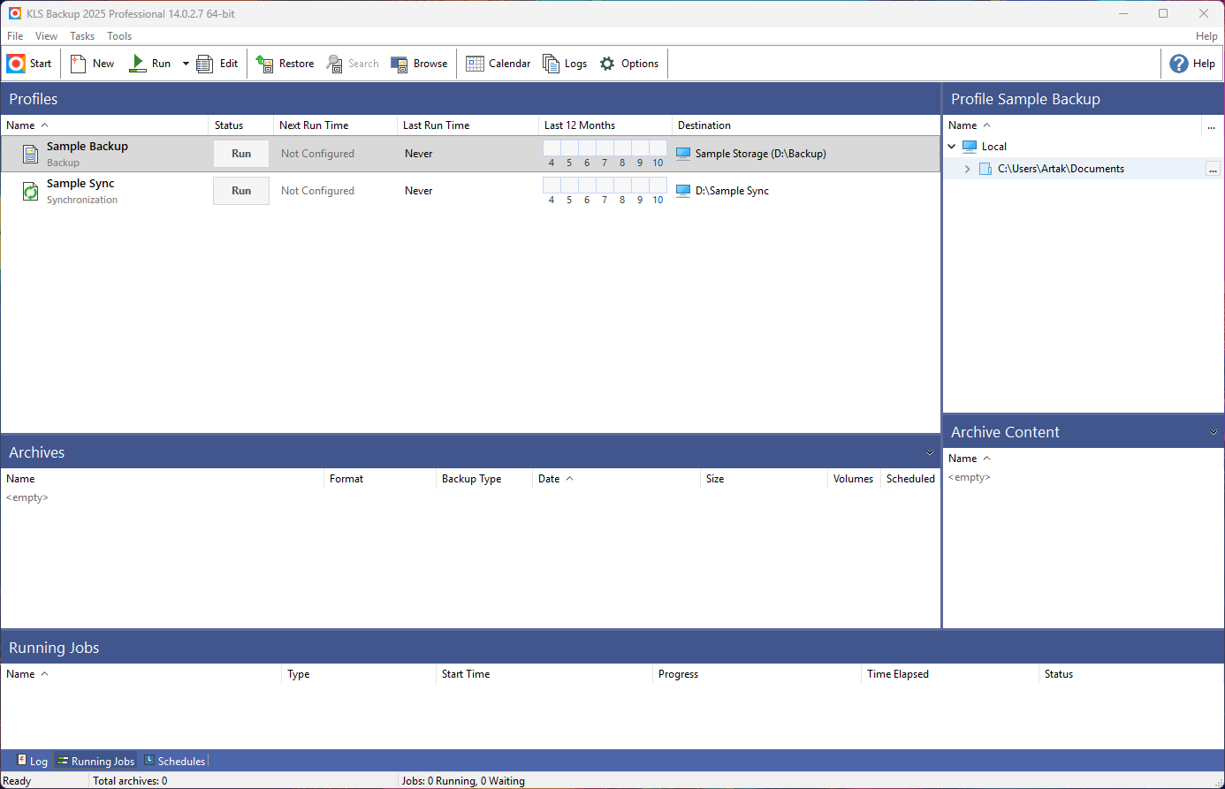Sort archives by the Date column
This screenshot has width=1225, height=789.
click(x=549, y=479)
